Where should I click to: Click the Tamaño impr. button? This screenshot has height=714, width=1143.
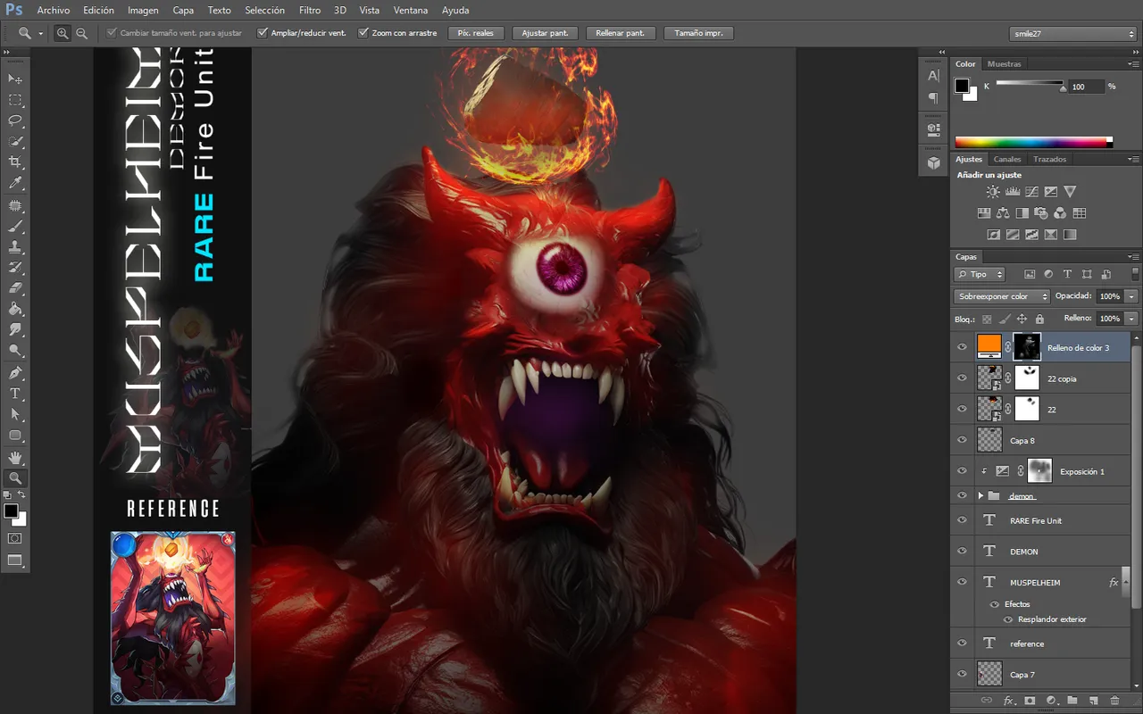pos(698,33)
